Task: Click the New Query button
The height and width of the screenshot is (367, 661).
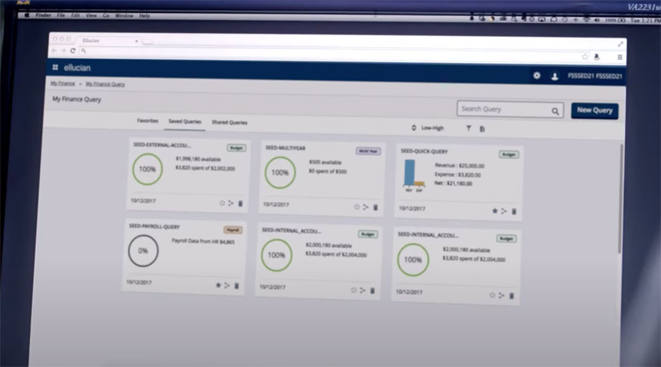Action: [594, 111]
